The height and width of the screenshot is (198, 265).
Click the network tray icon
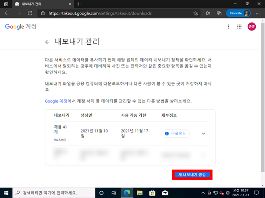(216, 193)
